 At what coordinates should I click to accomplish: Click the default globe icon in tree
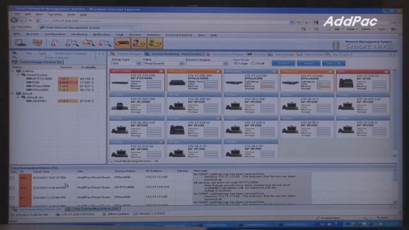click(x=19, y=93)
